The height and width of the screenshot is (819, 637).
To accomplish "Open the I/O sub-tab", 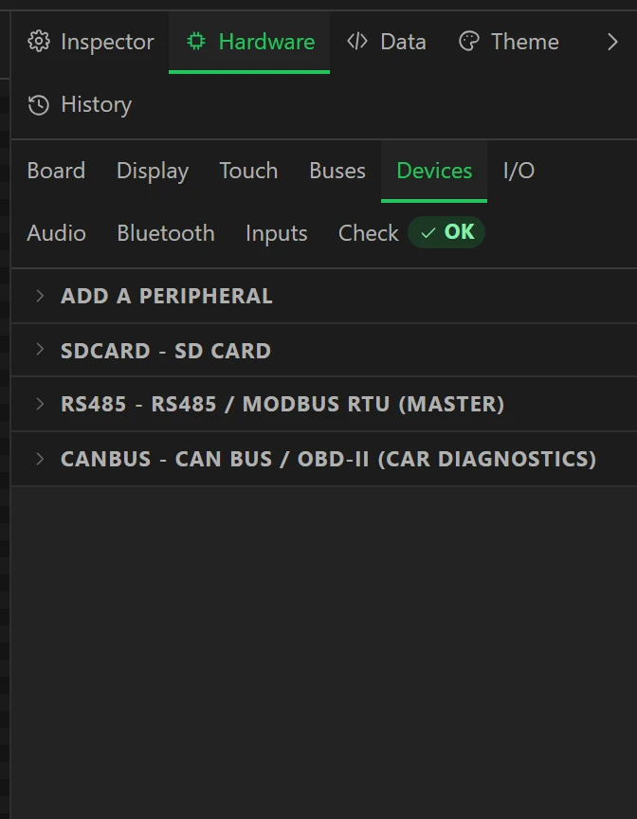I will pyautogui.click(x=519, y=171).
